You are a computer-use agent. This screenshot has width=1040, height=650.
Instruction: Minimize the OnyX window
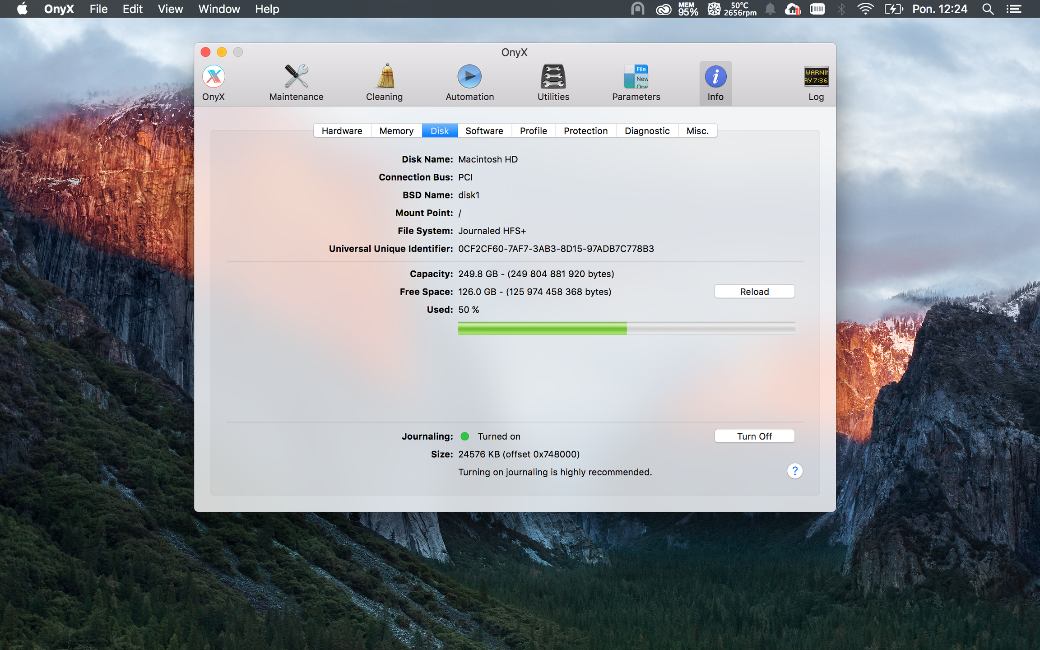point(222,52)
